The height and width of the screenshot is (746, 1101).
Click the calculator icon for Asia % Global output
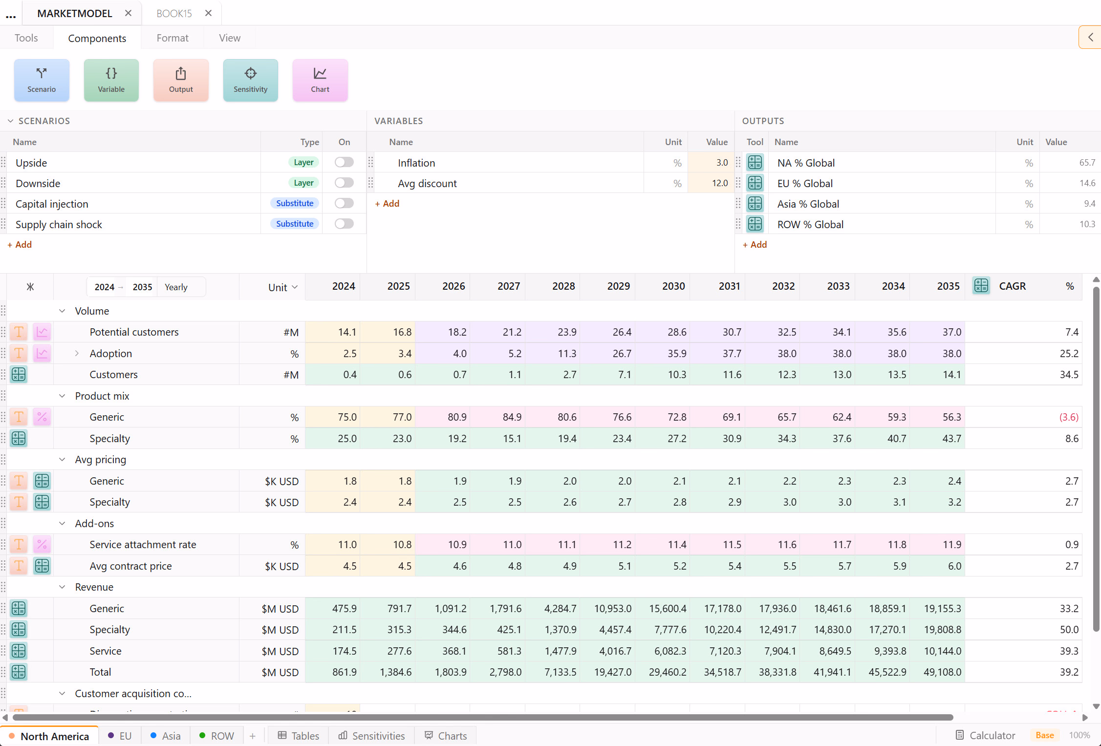[x=755, y=203]
